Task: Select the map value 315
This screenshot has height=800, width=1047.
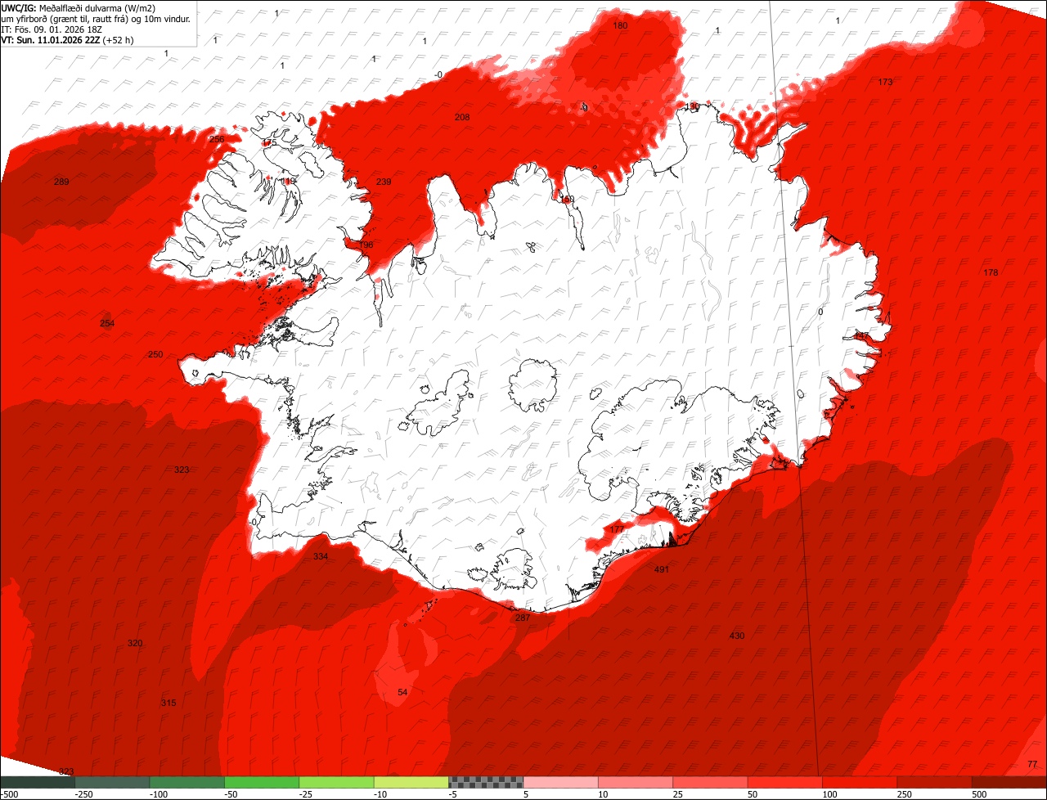Action: [169, 703]
